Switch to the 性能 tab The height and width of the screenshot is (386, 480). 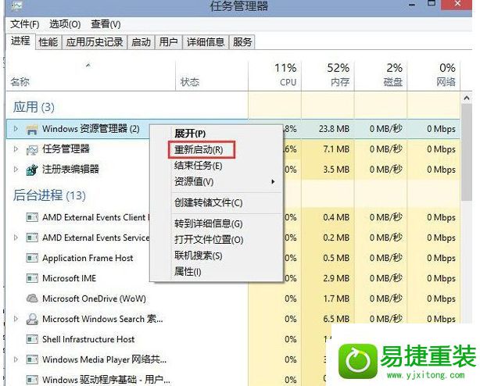[48, 42]
